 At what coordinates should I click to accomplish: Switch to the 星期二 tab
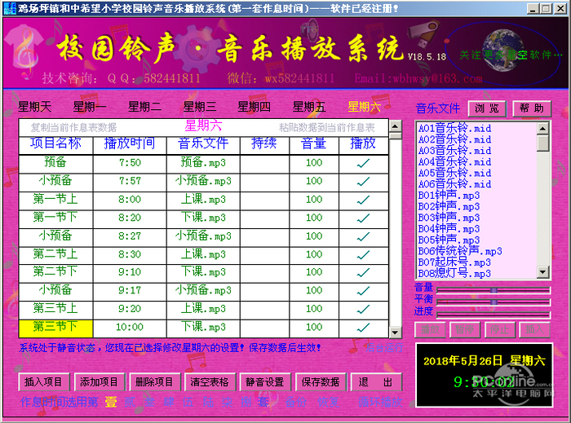[144, 107]
